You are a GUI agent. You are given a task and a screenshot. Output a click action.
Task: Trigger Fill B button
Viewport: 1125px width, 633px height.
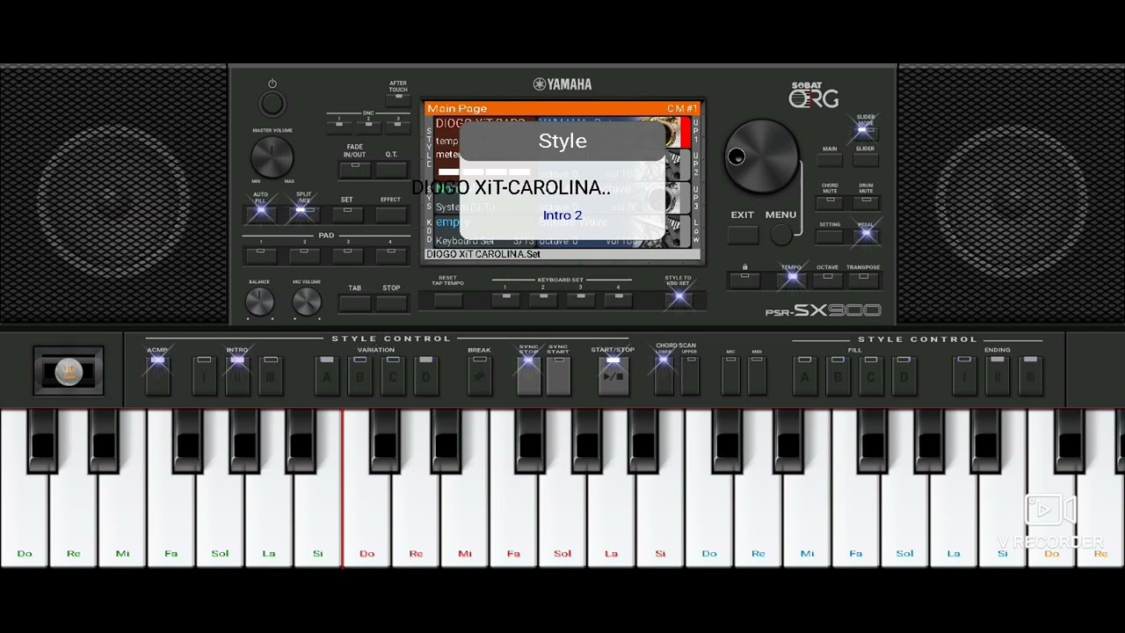pos(838,376)
